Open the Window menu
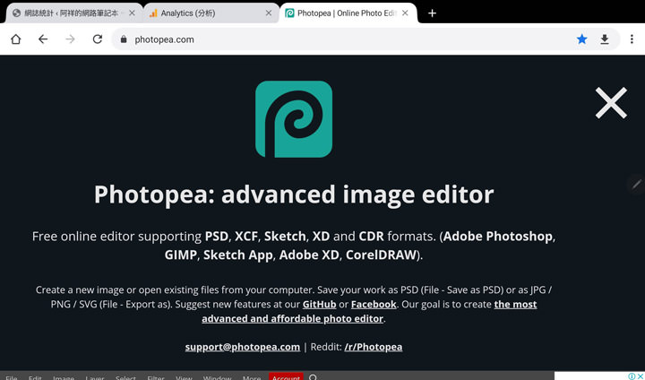The image size is (645, 380). coord(217,377)
